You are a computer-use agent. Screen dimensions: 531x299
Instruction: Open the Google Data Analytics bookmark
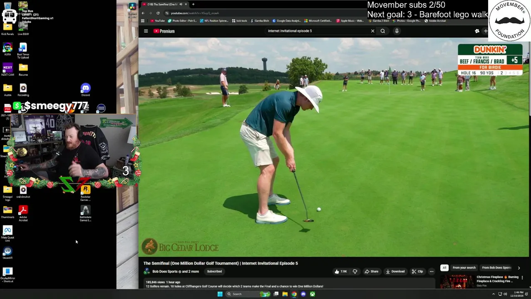(x=286, y=21)
